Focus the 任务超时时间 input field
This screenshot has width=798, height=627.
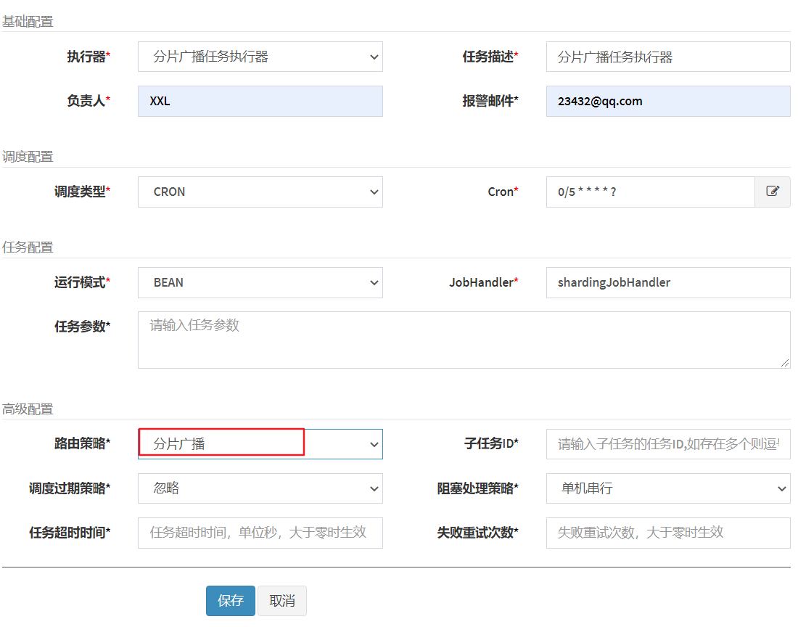(x=260, y=533)
